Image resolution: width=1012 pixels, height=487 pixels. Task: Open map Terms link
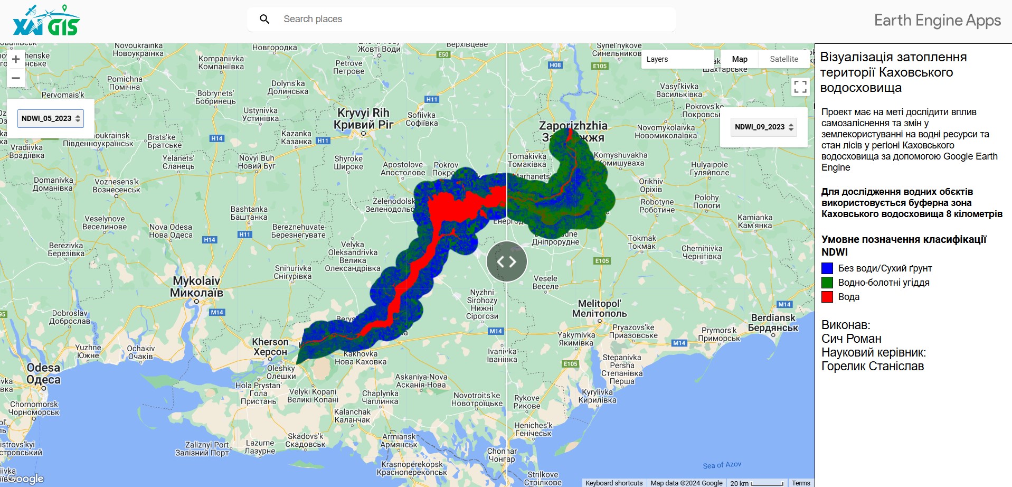click(801, 483)
